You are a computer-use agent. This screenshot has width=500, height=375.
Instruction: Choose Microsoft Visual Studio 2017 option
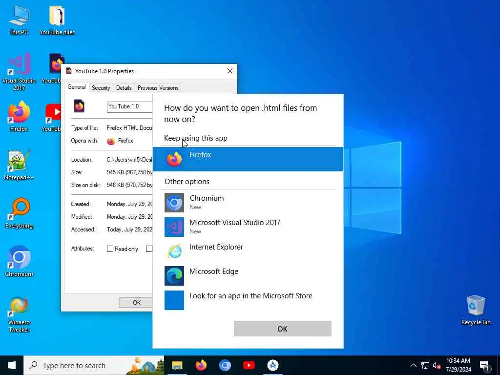coord(248,227)
